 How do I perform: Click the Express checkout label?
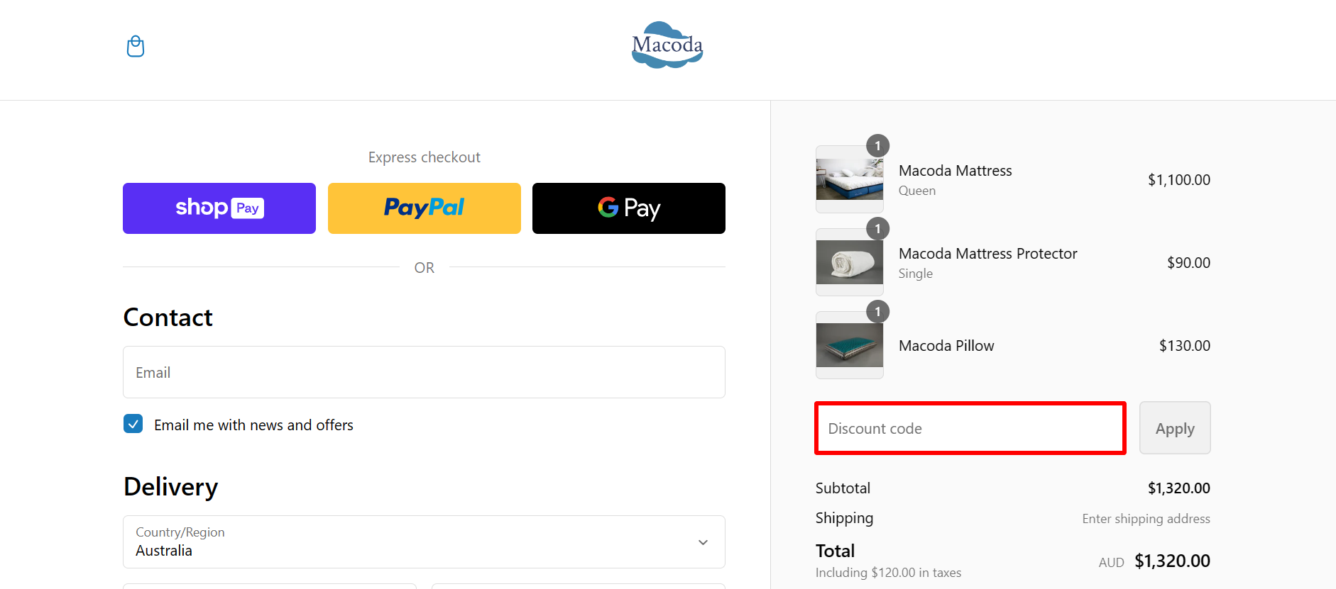425,157
